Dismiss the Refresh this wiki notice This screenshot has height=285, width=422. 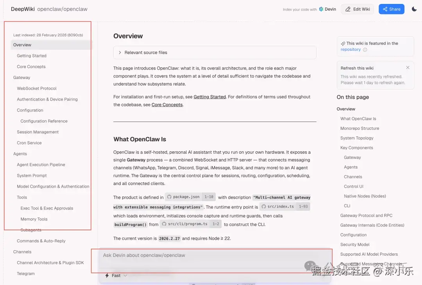pyautogui.click(x=408, y=68)
